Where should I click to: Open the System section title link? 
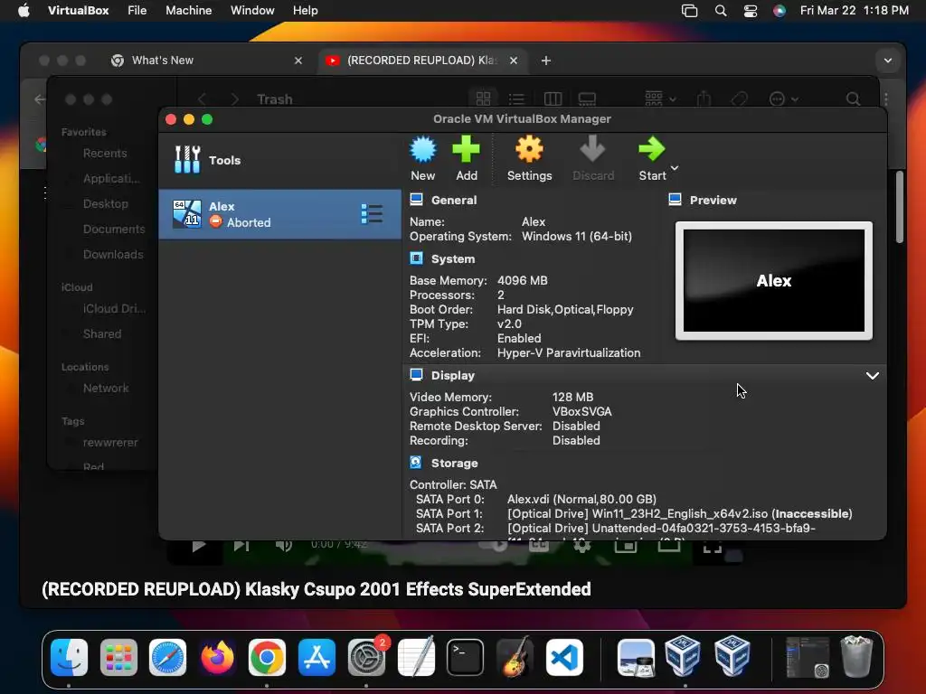click(453, 259)
